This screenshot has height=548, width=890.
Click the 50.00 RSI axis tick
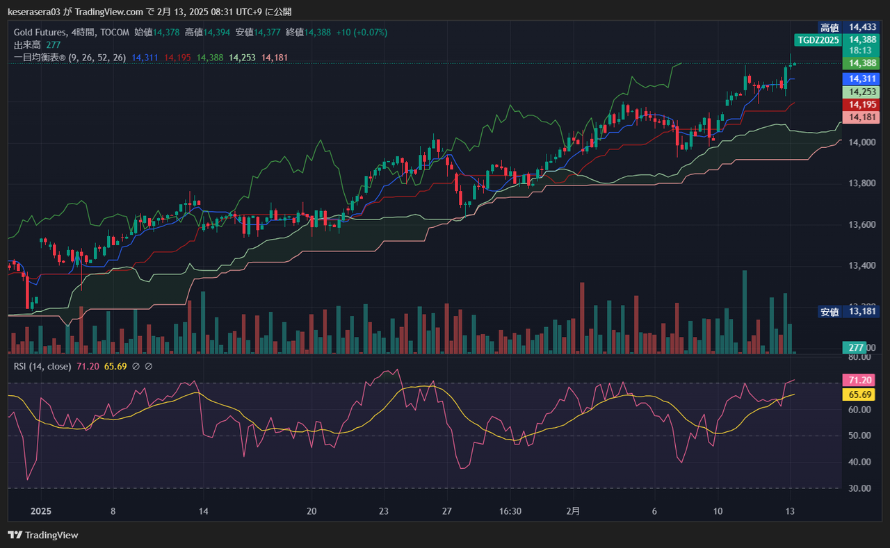858,436
